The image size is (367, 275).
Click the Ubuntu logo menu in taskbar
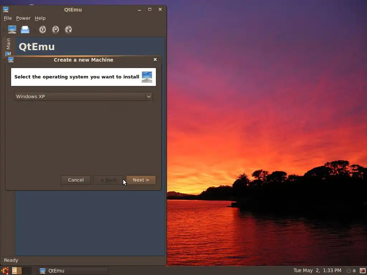pos(5,271)
